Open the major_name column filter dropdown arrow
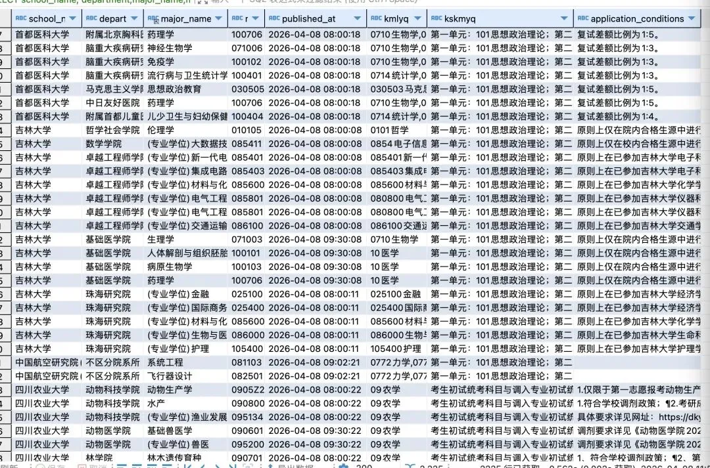Screen dimensions: 710x468 click(x=219, y=18)
